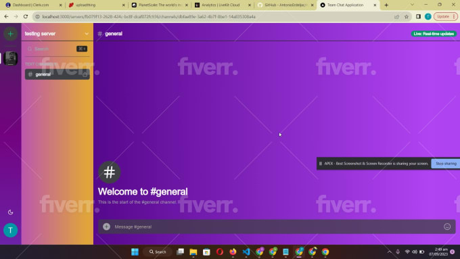Click Stop sharing button
The width and height of the screenshot is (460, 259).
(446, 164)
